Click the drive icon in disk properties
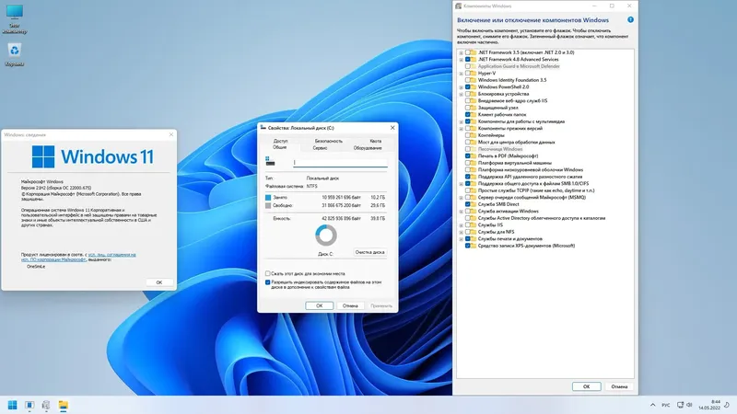This screenshot has height=414, width=737. tap(270, 162)
